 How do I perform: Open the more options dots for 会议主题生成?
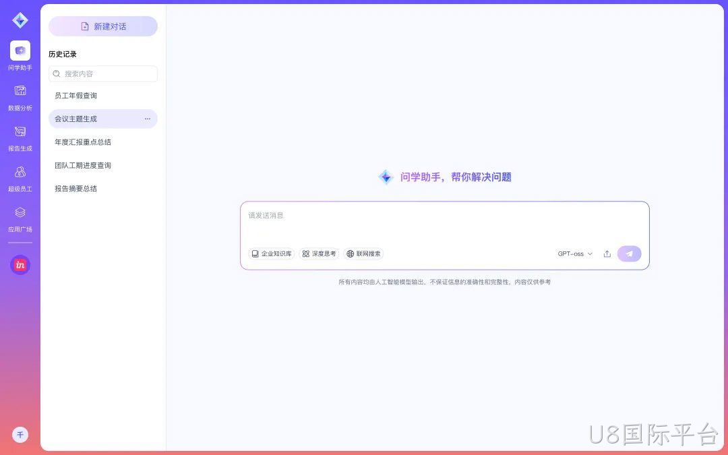tap(147, 119)
